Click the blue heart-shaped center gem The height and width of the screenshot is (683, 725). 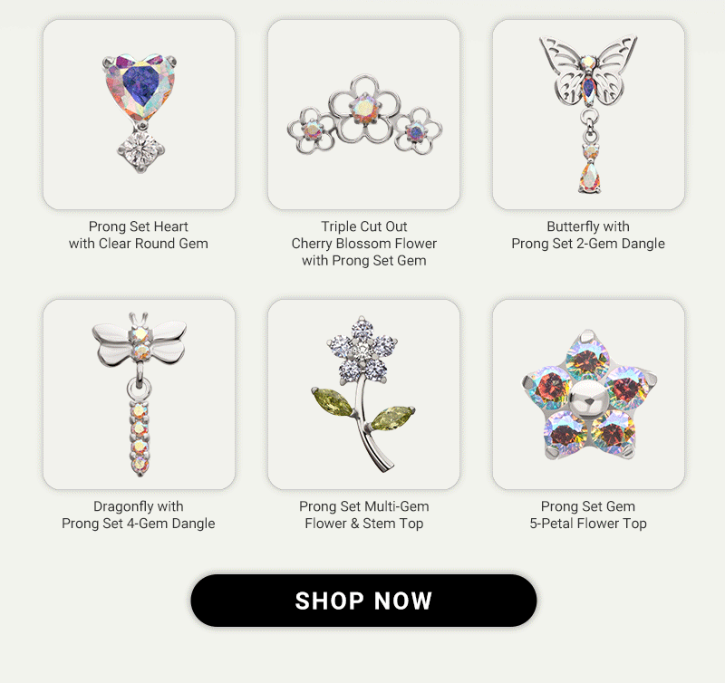click(x=140, y=84)
